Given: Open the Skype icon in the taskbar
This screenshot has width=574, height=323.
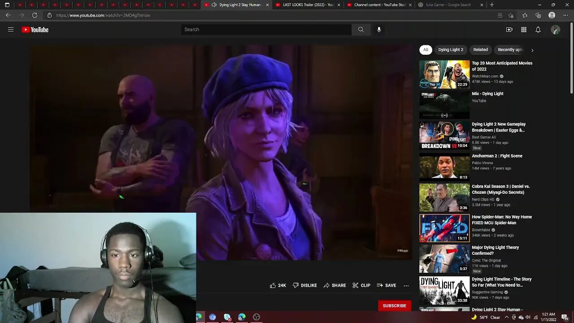Looking at the screenshot, I should pos(227,317).
